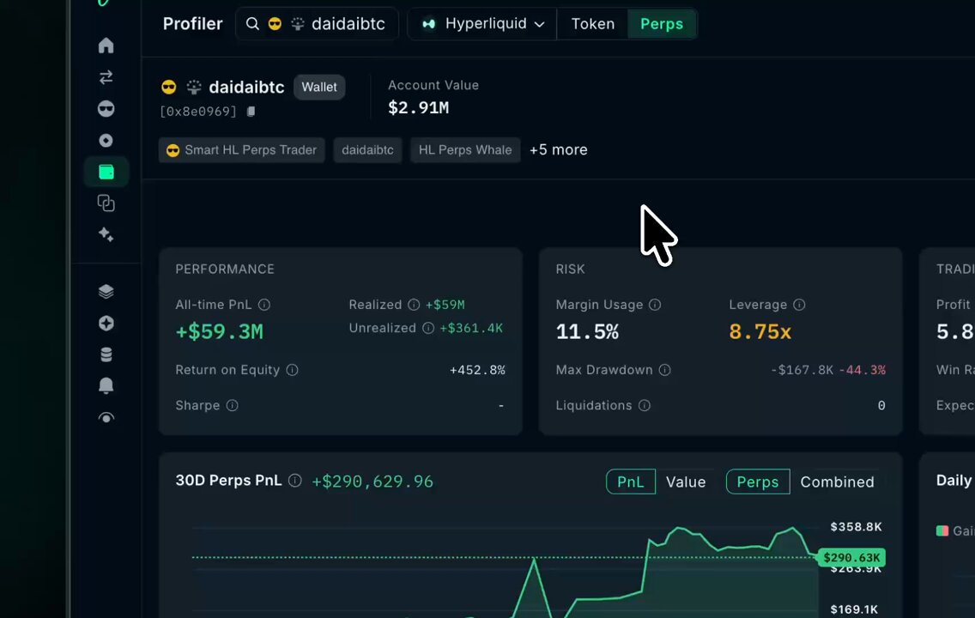Viewport: 975px width, 618px height.
Task: Click the Smart HL Perps Trader label
Action: [242, 150]
